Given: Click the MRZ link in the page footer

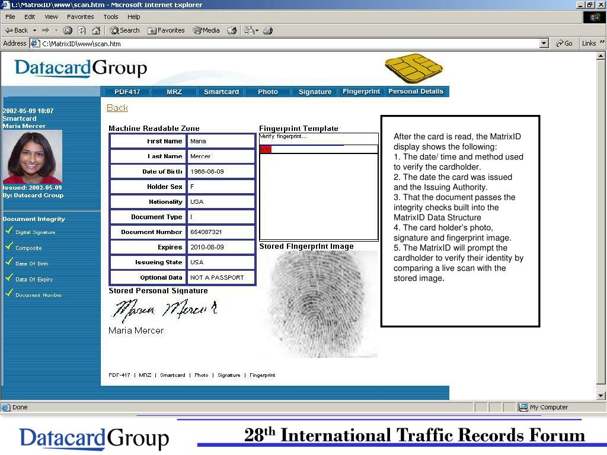Looking at the screenshot, I should (145, 375).
